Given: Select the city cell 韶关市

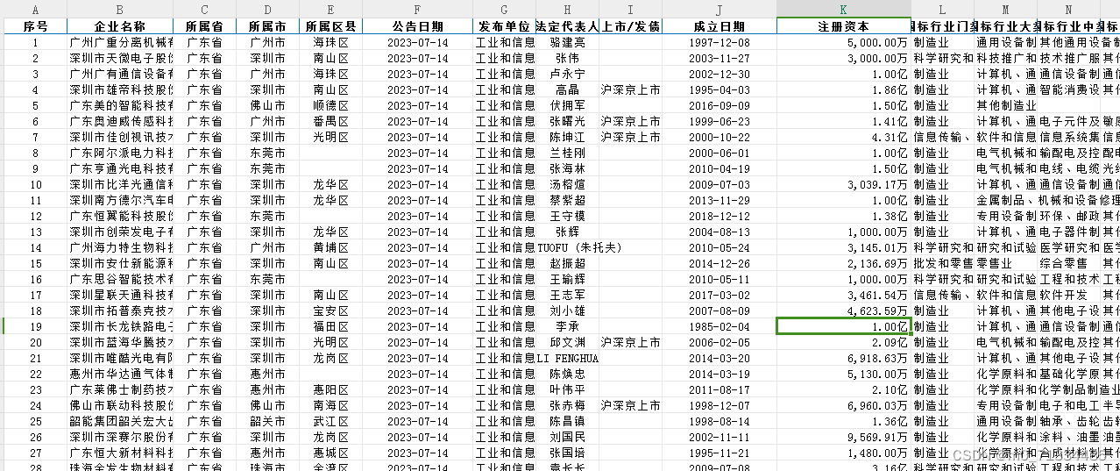Looking at the screenshot, I should [x=267, y=421].
